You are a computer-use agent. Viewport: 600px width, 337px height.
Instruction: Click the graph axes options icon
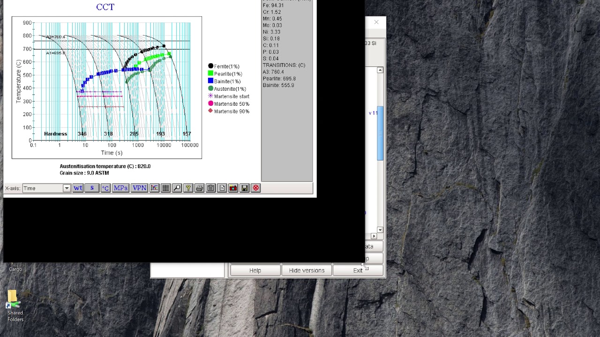click(x=154, y=188)
